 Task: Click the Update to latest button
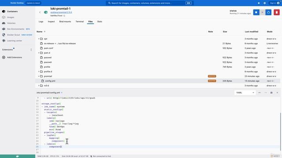click(x=33, y=3)
